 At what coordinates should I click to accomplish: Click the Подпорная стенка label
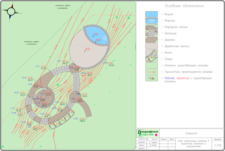(176, 27)
